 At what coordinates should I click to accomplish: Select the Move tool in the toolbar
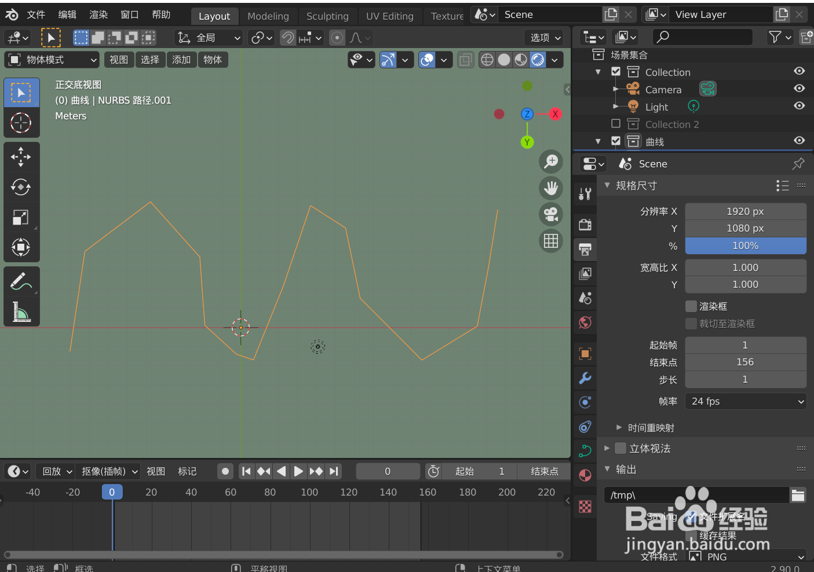click(21, 156)
